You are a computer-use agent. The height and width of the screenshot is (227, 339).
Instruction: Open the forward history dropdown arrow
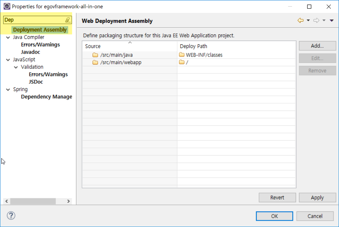pyautogui.click(x=324, y=20)
